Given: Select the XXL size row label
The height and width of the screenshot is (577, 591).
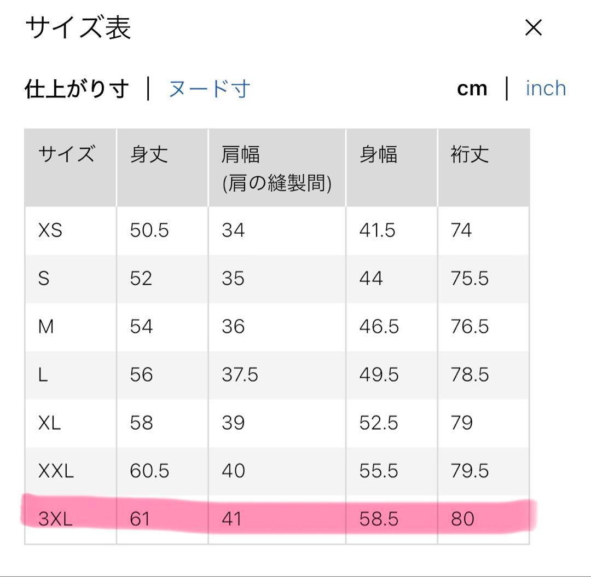Looking at the screenshot, I should coord(56,471).
